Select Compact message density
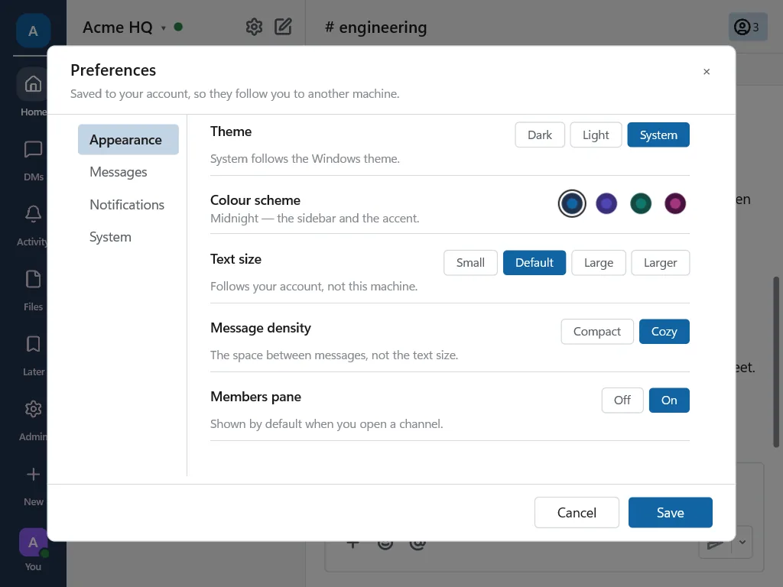Viewport: 783px width, 587px height. pos(597,332)
